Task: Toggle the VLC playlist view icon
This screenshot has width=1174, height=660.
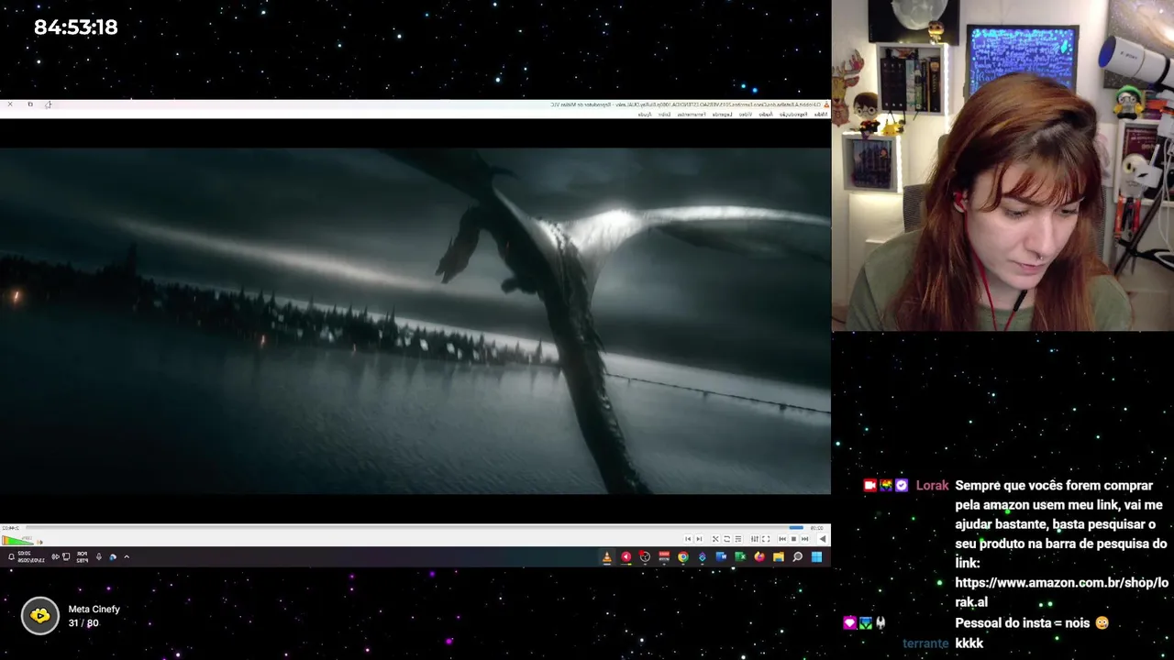Action: 738,539
